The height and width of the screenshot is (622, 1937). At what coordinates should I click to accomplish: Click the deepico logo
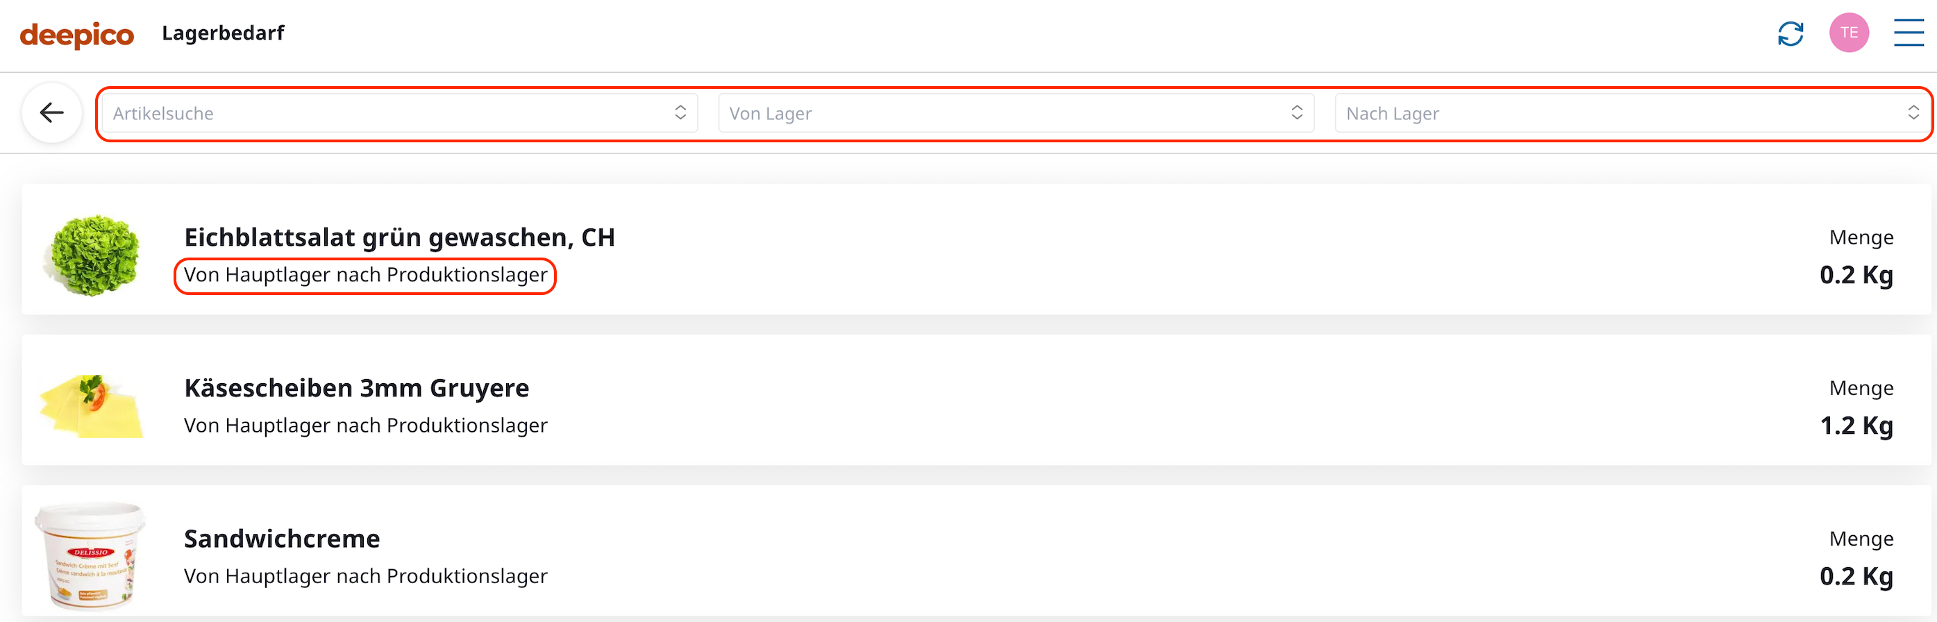pyautogui.click(x=76, y=35)
